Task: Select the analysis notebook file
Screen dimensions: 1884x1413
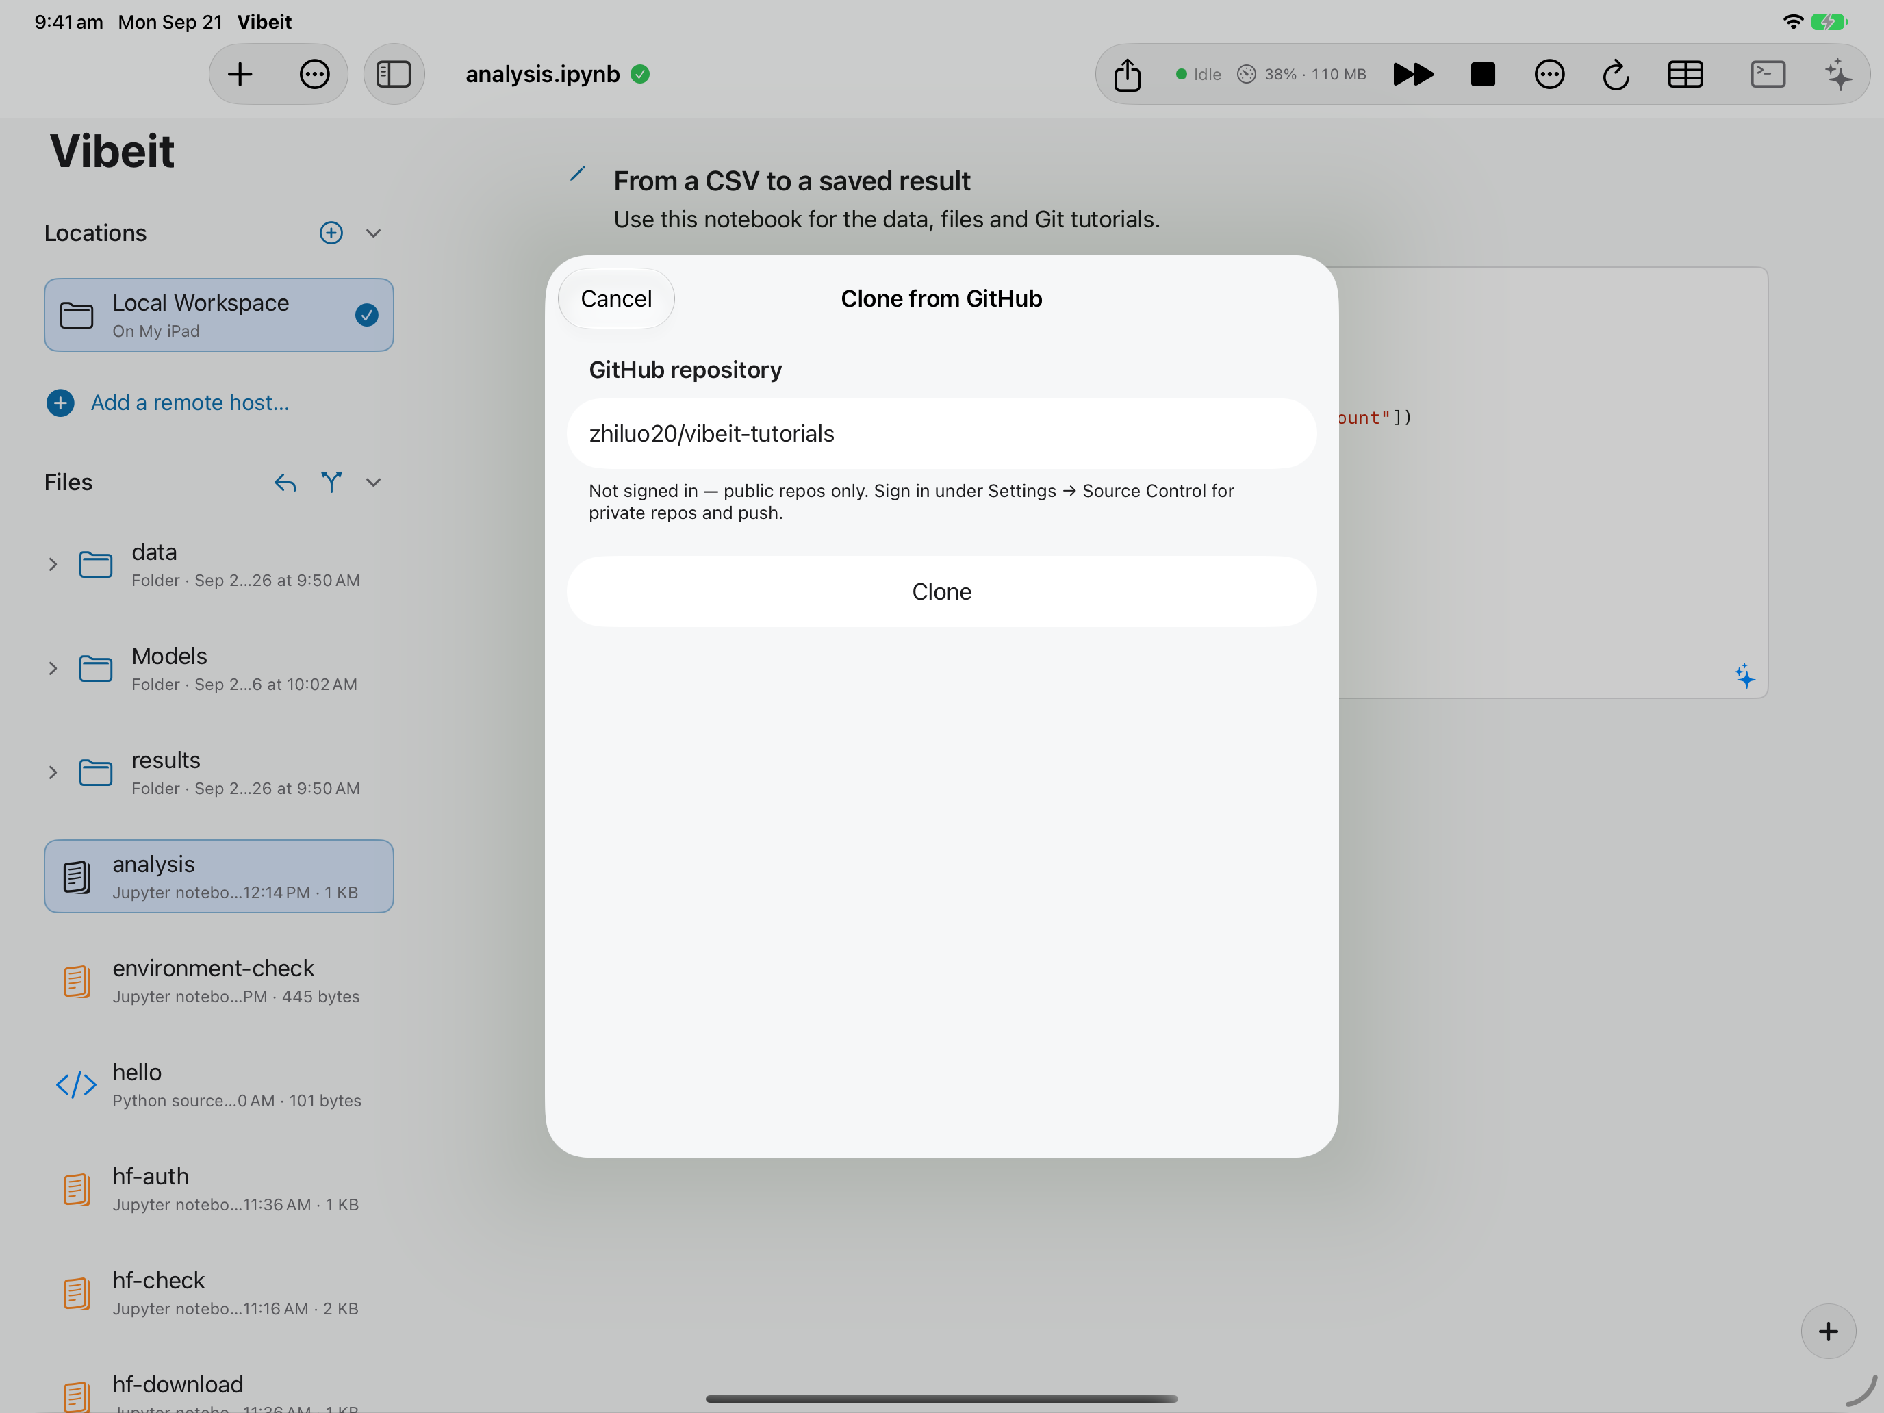Action: tap(219, 876)
